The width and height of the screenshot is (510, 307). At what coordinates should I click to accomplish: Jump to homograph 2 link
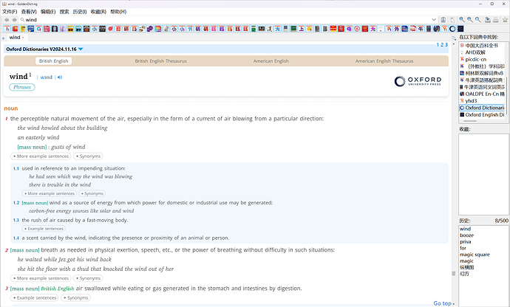click(442, 45)
